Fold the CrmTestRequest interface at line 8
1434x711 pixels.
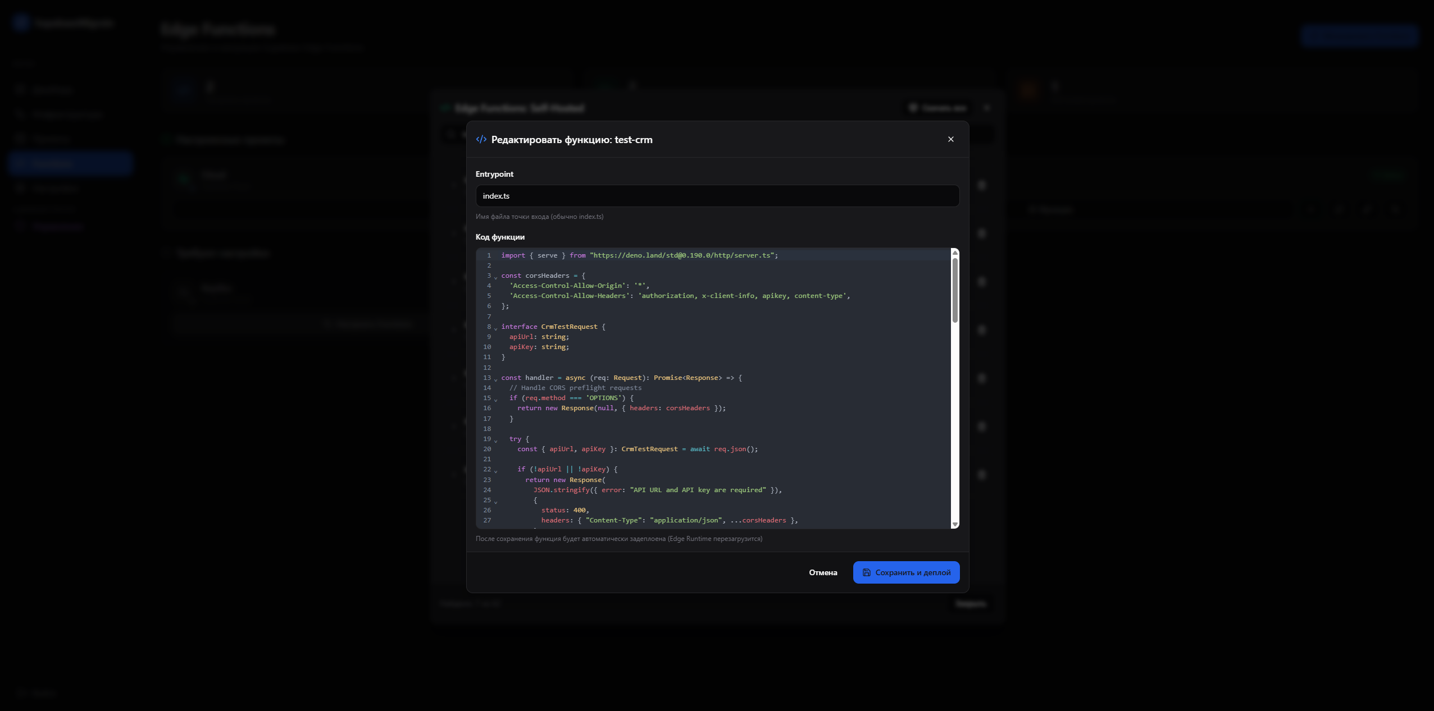(496, 328)
